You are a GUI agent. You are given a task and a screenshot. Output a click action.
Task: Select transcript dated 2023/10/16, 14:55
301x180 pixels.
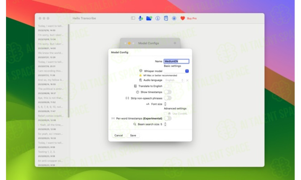coord(51,28)
